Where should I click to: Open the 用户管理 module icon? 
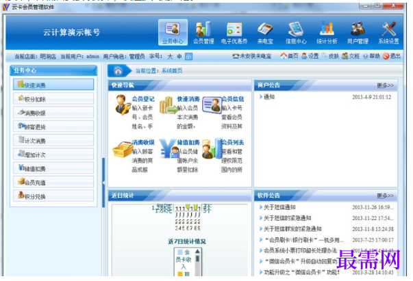358,33
